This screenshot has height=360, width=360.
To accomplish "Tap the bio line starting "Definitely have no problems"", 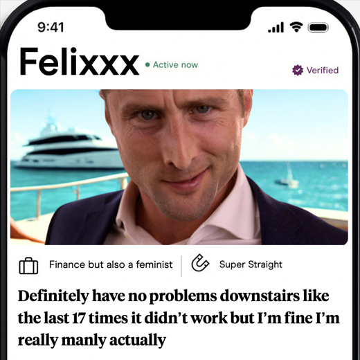I will point(174,296).
